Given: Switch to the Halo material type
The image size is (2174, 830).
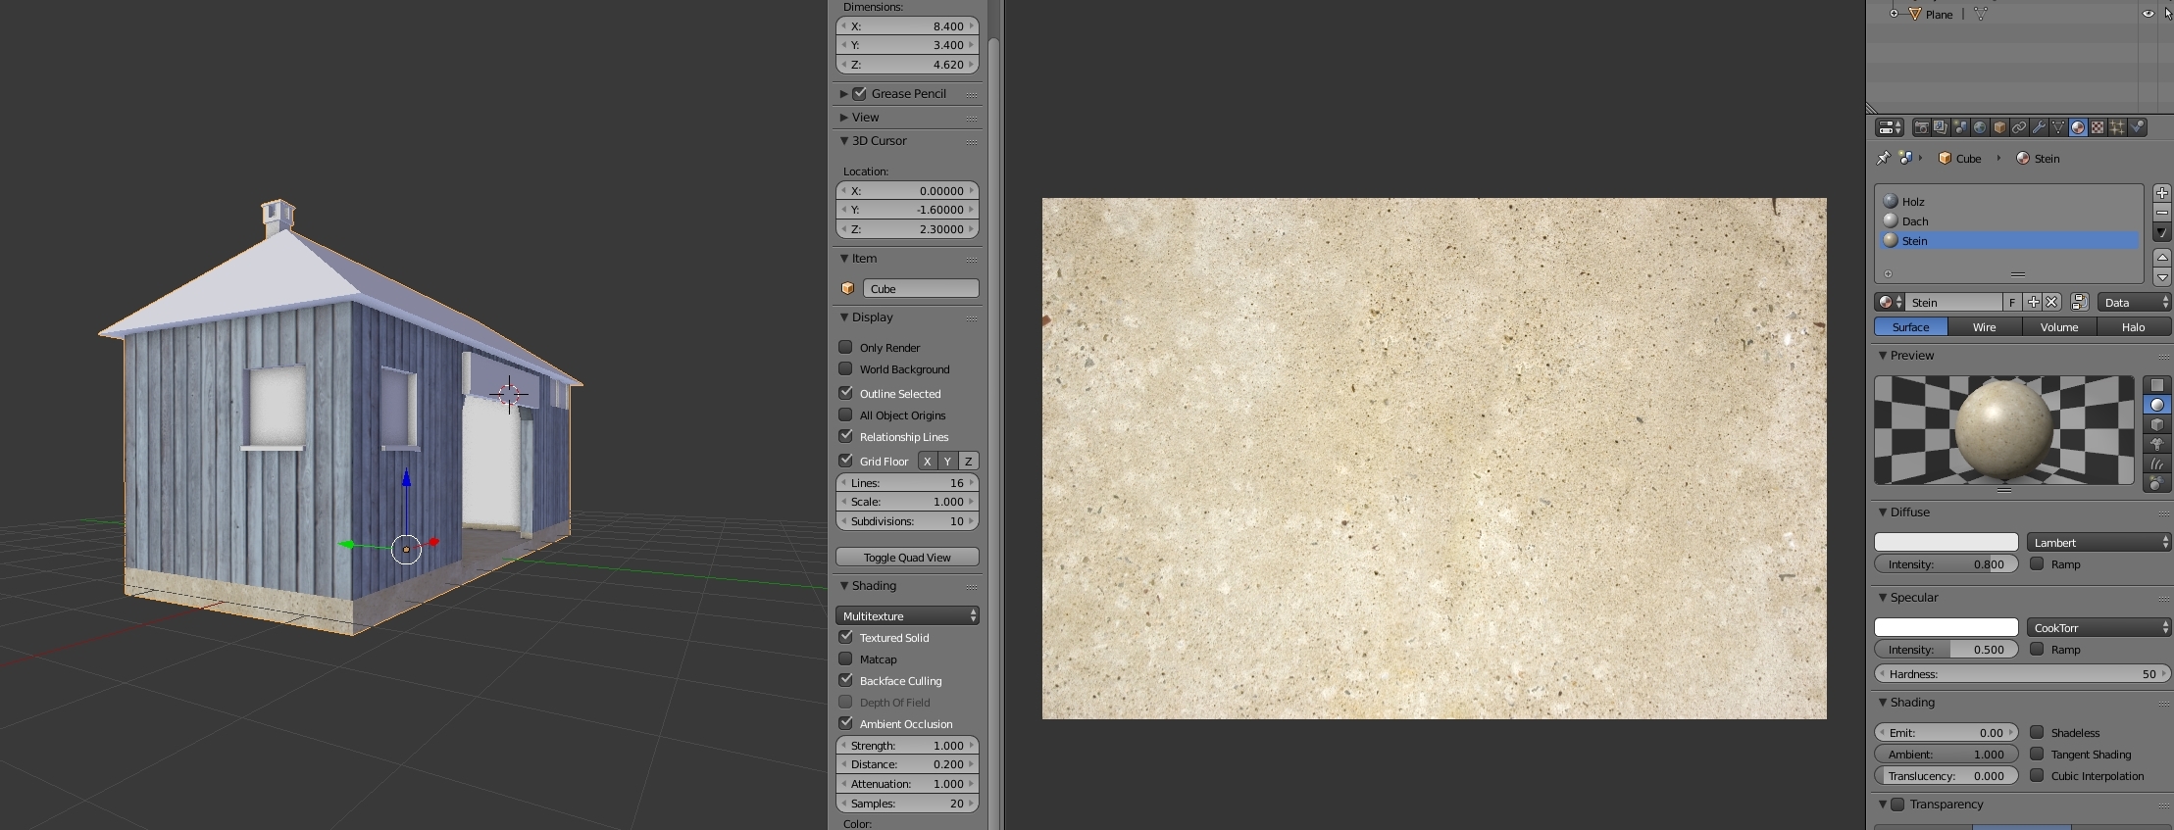Looking at the screenshot, I should 2133,327.
